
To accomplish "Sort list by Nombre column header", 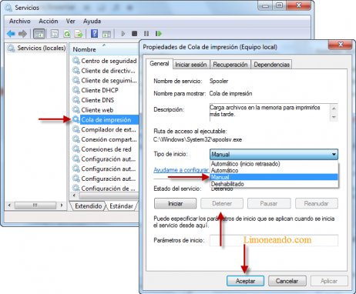I will click(x=104, y=49).
